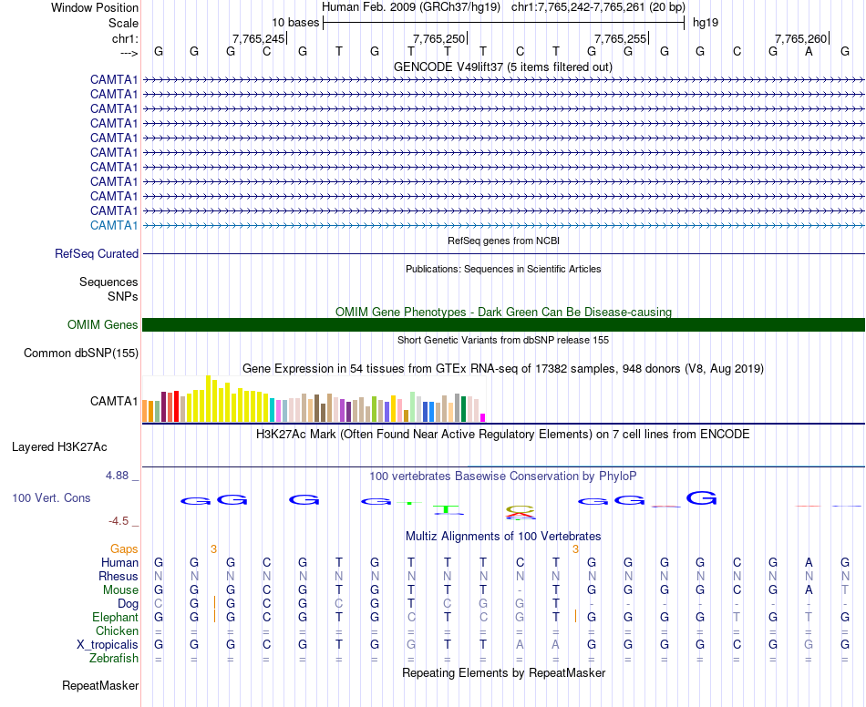Image resolution: width=866 pixels, height=707 pixels.
Task: Select the Mouse species row label
Action: click(x=120, y=590)
